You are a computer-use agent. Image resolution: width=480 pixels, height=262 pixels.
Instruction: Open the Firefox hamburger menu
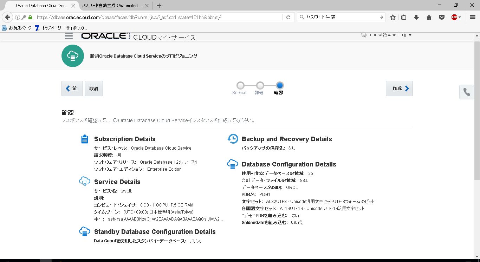pyautogui.click(x=473, y=17)
